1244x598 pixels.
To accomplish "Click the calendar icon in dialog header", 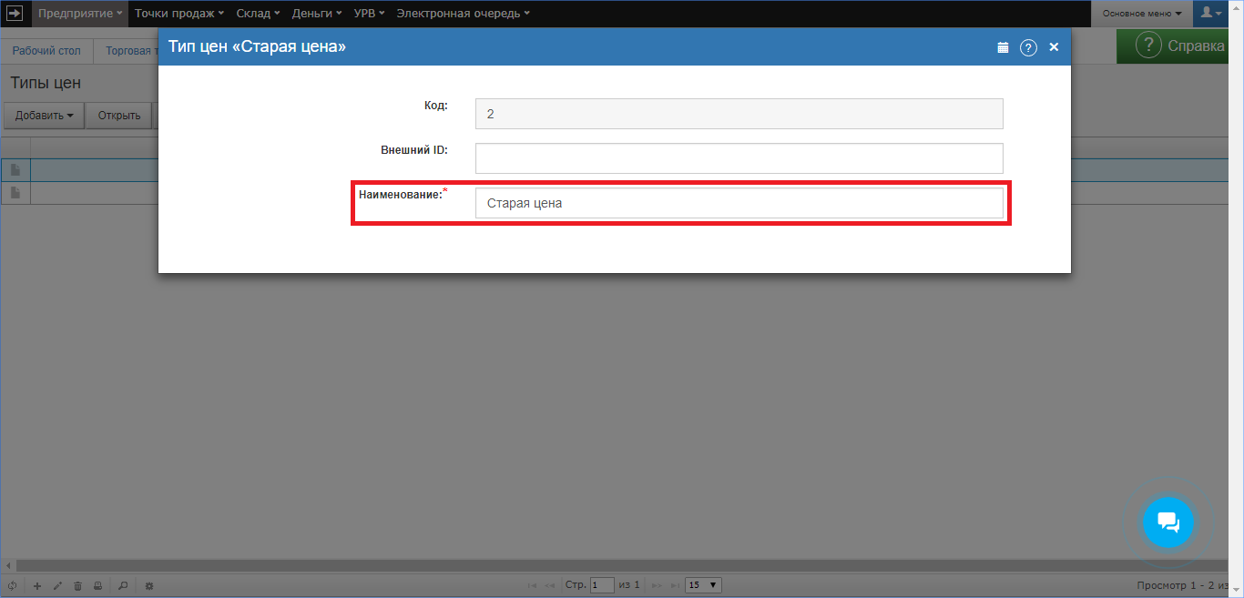I will point(1003,47).
